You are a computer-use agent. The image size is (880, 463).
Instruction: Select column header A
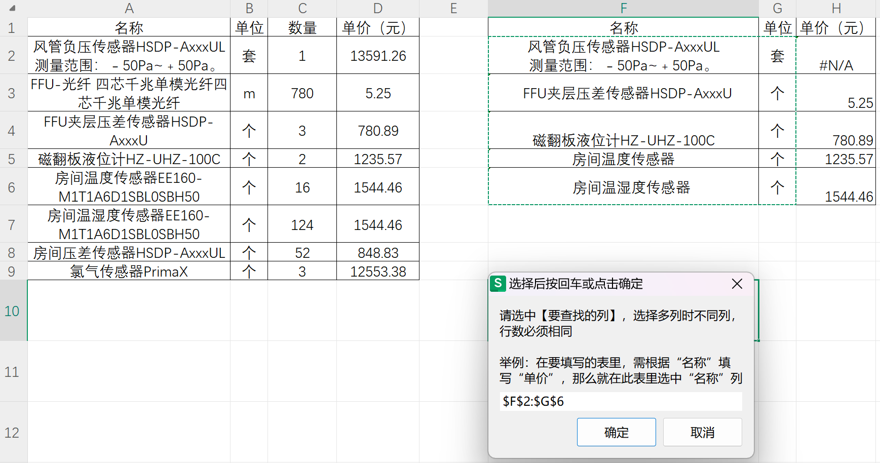tap(129, 8)
